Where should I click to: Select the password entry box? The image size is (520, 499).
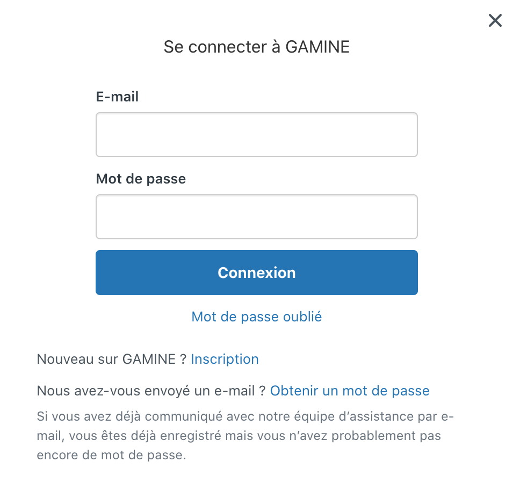[256, 217]
